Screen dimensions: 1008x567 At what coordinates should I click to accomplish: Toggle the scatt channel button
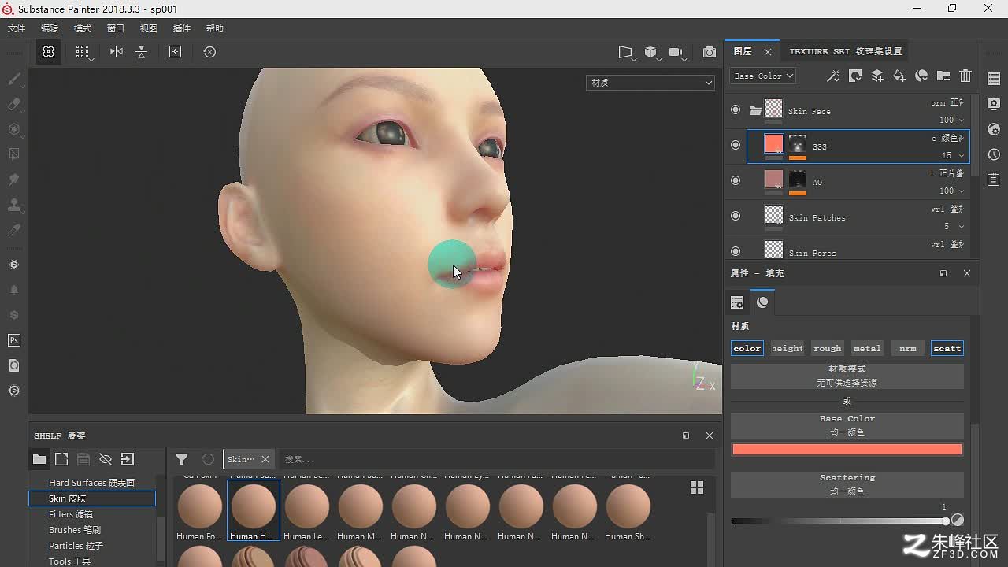tap(947, 348)
